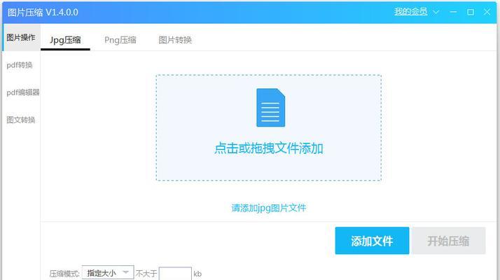Close the 图片压缩 window
500x280 pixels.
tap(487, 12)
